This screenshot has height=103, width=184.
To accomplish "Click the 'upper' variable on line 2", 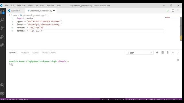I will click(x=20, y=21).
